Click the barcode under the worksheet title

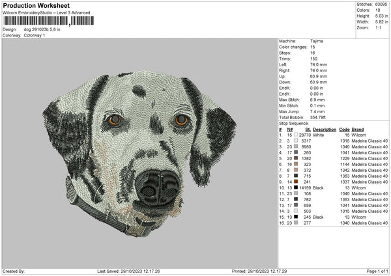pyautogui.click(x=48, y=21)
